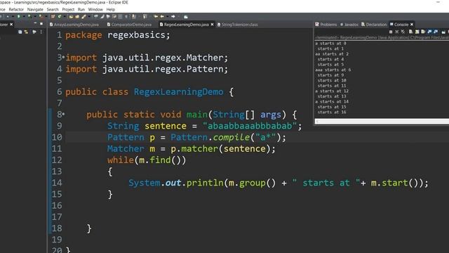The width and height of the screenshot is (449, 253).
Task: Collapse the import block at line 3
Action: [x=63, y=57]
